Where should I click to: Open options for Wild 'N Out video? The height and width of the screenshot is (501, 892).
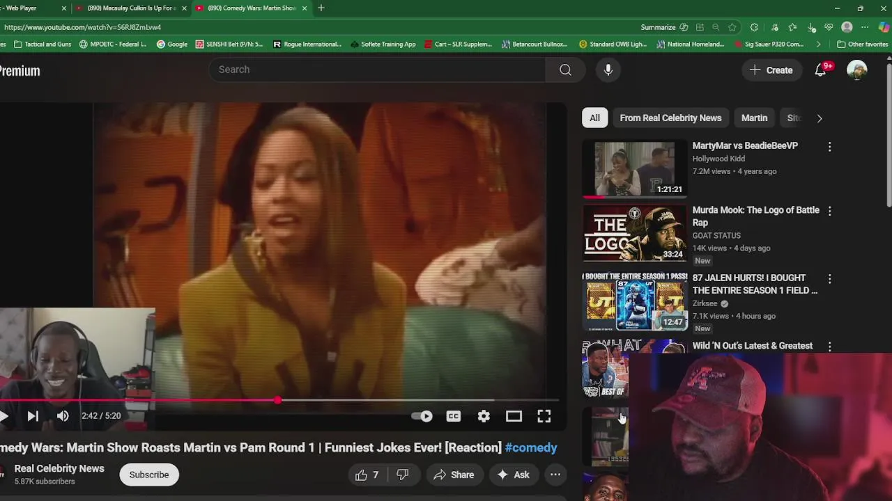click(x=829, y=347)
